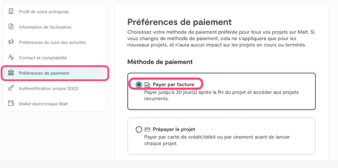
Task: Select Préférences de paiement in sidebar
Action: coord(44,73)
